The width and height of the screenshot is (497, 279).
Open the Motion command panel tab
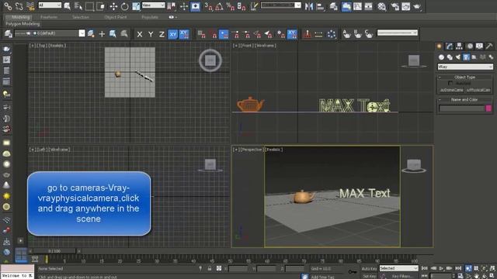coord(469,46)
